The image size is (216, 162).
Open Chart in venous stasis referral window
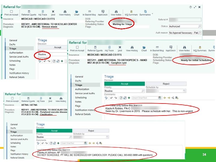[76, 13]
